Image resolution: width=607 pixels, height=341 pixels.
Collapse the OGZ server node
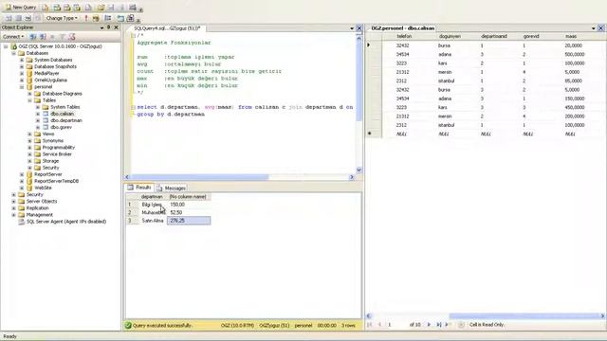[x=6, y=46]
